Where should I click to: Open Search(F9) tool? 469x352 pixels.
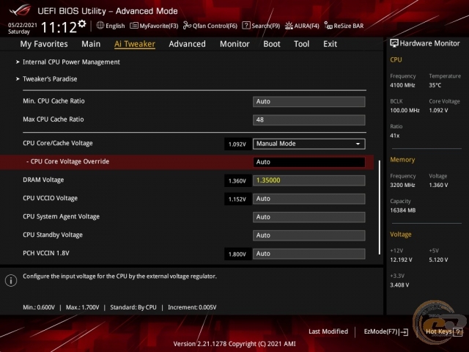coord(261,26)
